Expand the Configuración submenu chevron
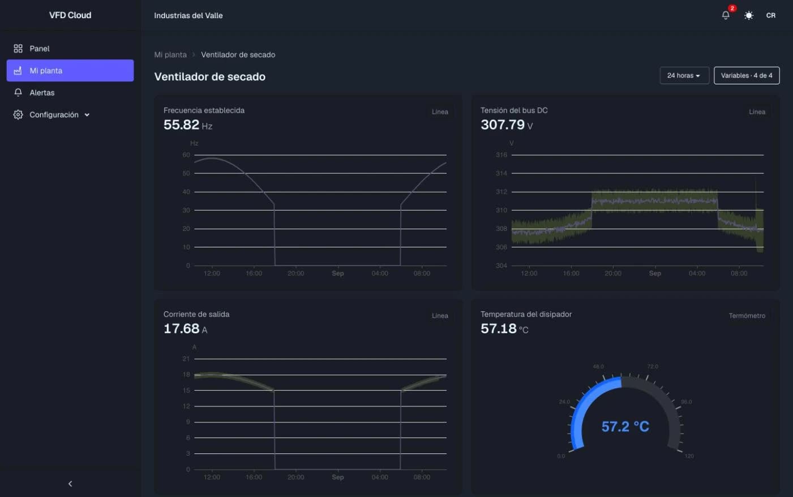This screenshot has height=497, width=793. click(x=87, y=115)
